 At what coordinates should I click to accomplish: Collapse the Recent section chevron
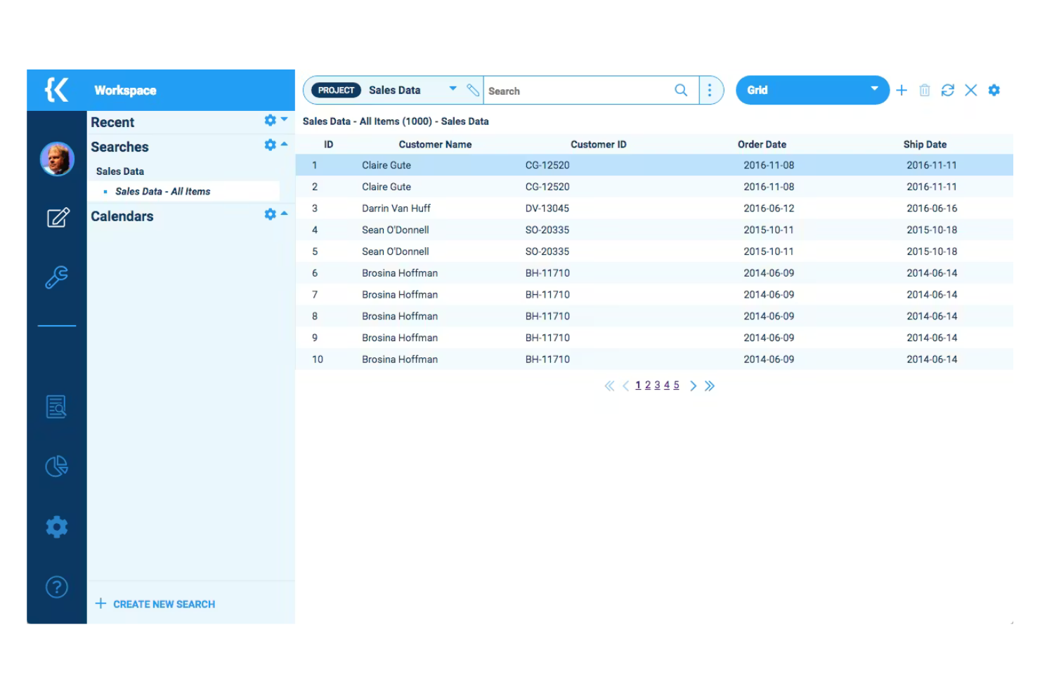(x=285, y=119)
